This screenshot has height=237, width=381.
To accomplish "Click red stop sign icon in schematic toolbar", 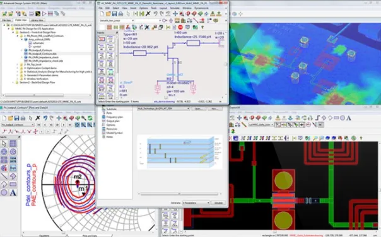I will [180, 27].
